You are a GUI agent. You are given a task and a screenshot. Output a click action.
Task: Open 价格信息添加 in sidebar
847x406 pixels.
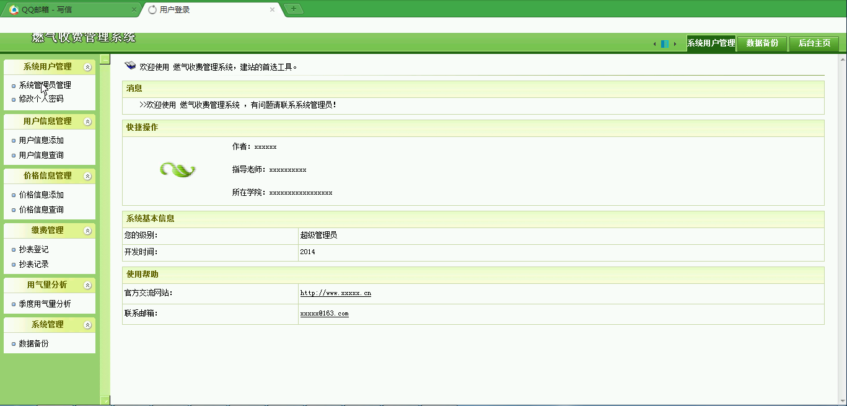coord(41,195)
